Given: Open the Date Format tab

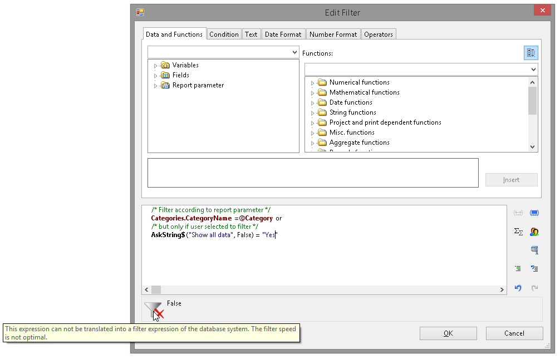Looking at the screenshot, I should 283,35.
